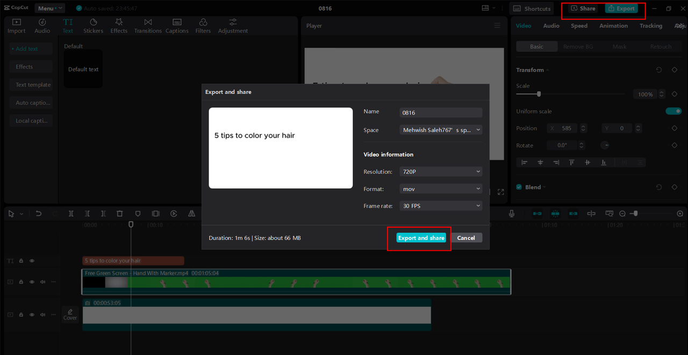This screenshot has height=355, width=688.
Task: Select the Remove BG sub-tab
Action: coord(578,47)
